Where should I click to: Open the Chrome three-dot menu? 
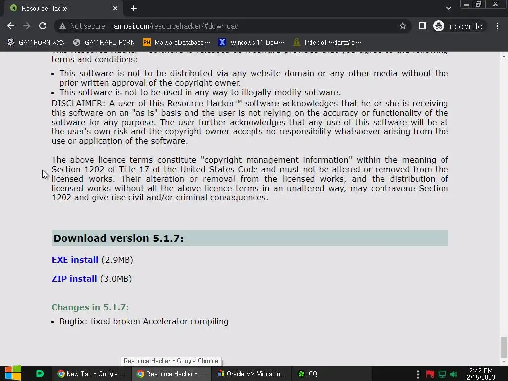[x=497, y=26]
